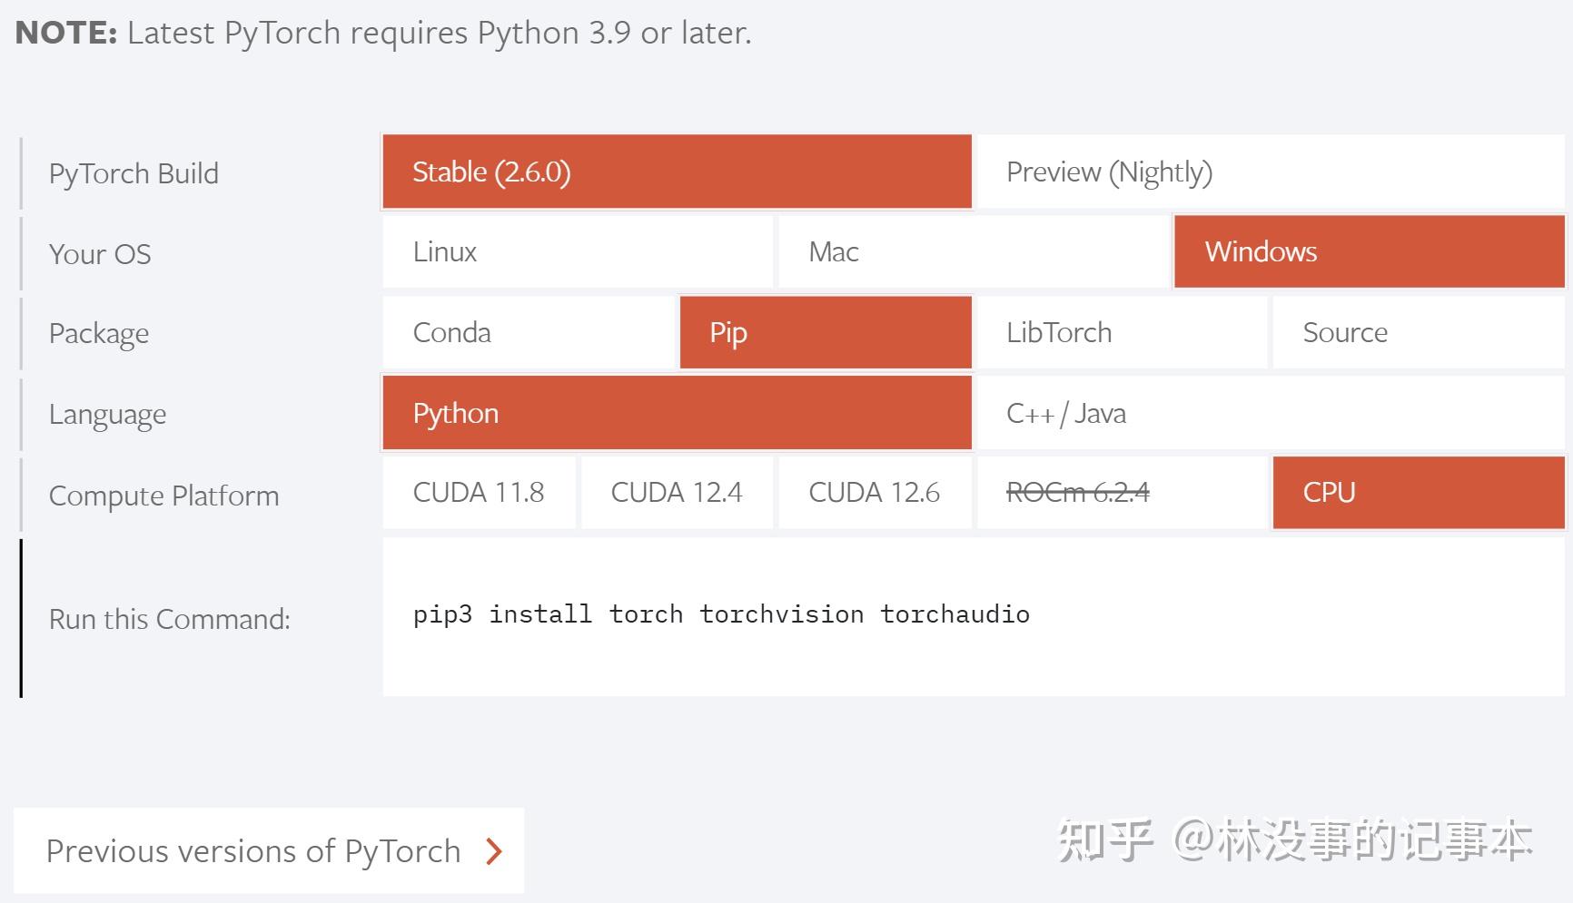Click the Run this Command label
1573x903 pixels.
coord(169,618)
